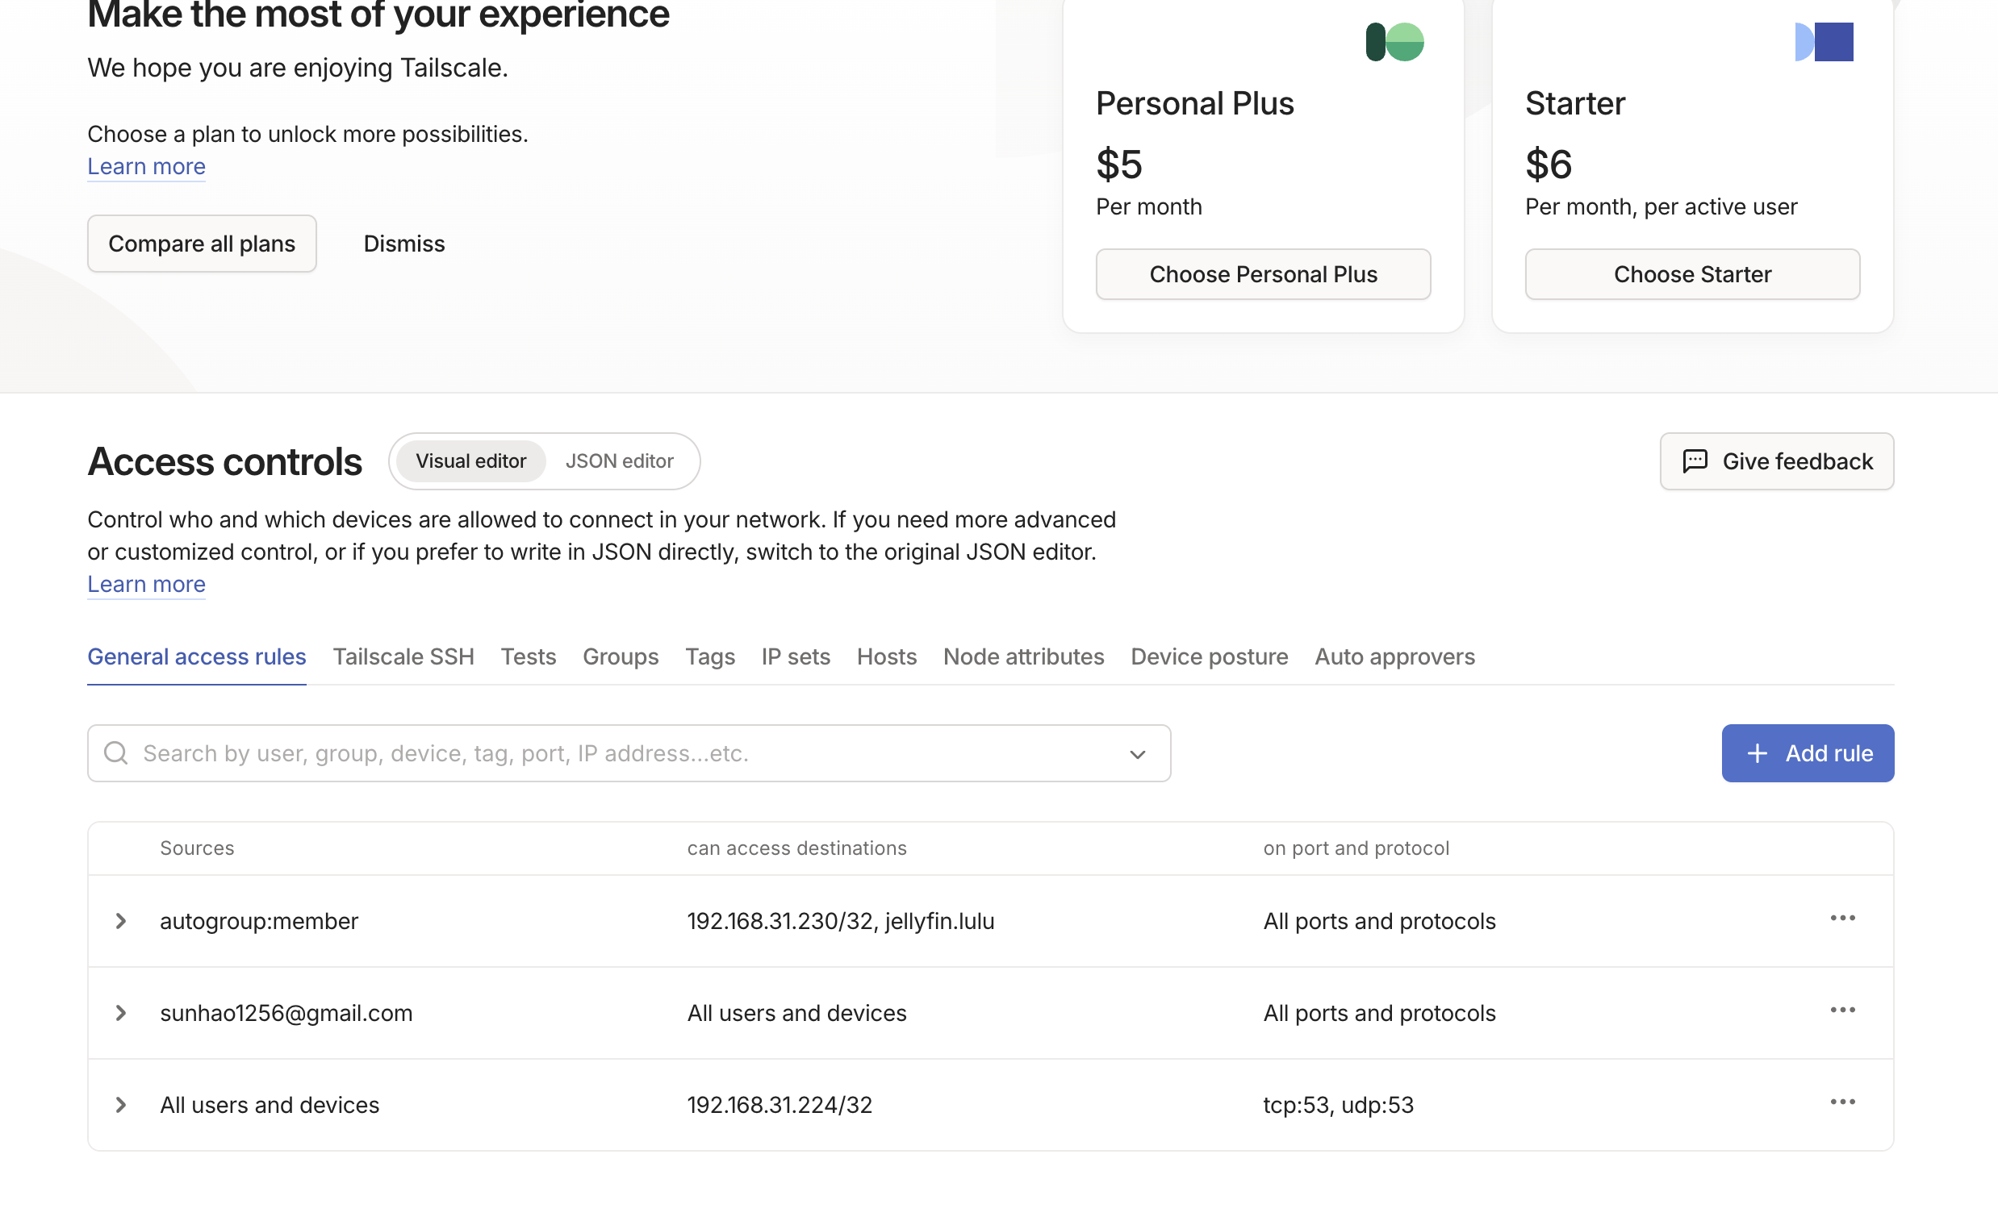Switch to Visual editor mode
This screenshot has width=1998, height=1221.
click(471, 461)
